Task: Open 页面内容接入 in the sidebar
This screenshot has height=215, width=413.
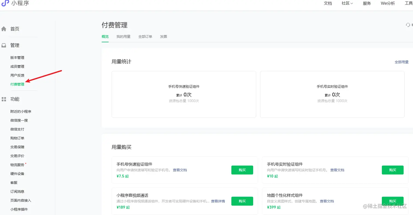Action: 21,200
